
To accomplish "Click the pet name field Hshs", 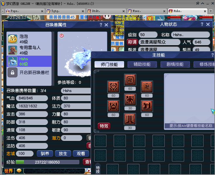I will click(76, 91).
